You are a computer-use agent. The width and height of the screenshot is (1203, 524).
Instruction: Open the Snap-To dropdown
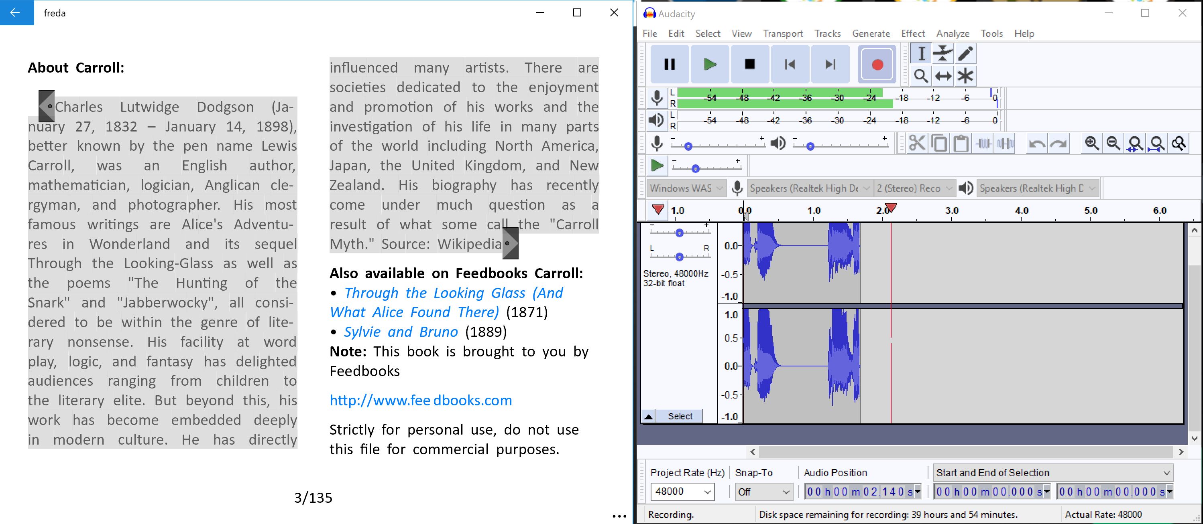click(x=763, y=492)
